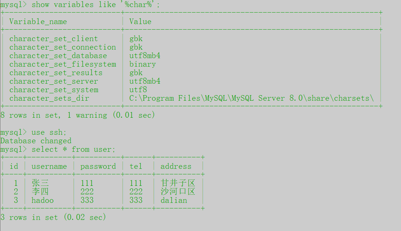Click the 'Database changed' message
401x231 pixels.
click(x=36, y=141)
